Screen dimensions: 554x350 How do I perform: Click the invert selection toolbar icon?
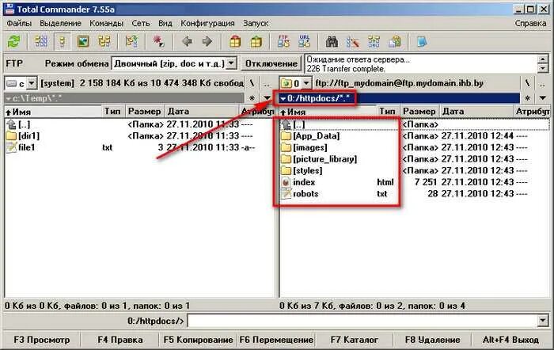coord(131,42)
